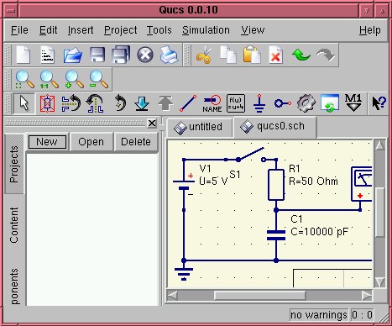The height and width of the screenshot is (326, 392).
Task: Set a marker M1 on graph
Action: pos(353,103)
